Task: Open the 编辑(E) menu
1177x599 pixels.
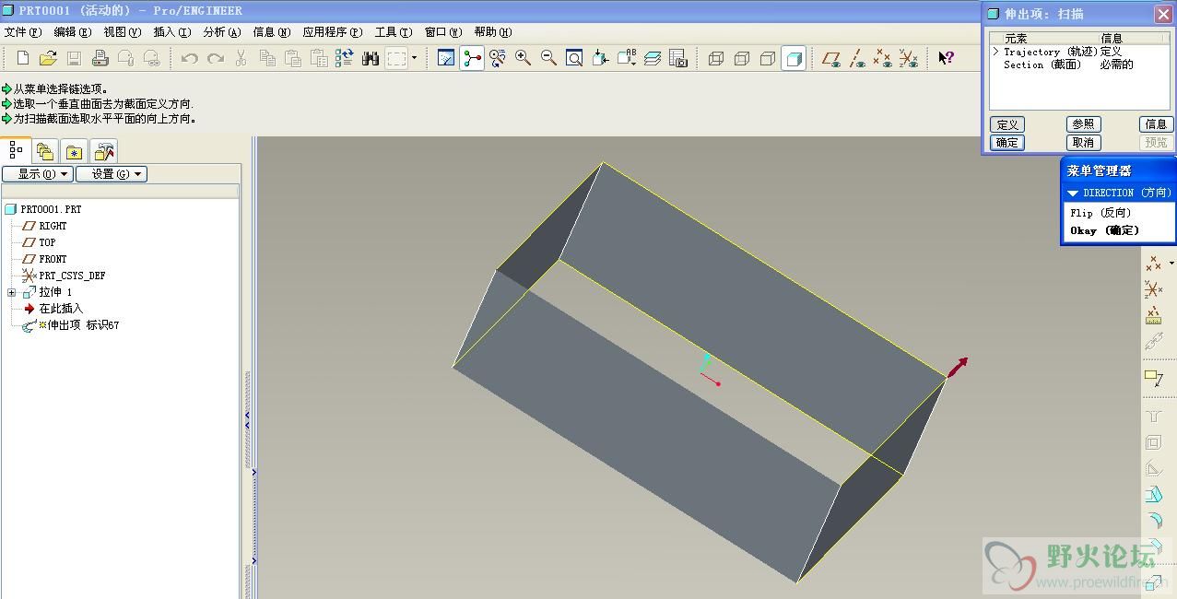Action: [72, 31]
